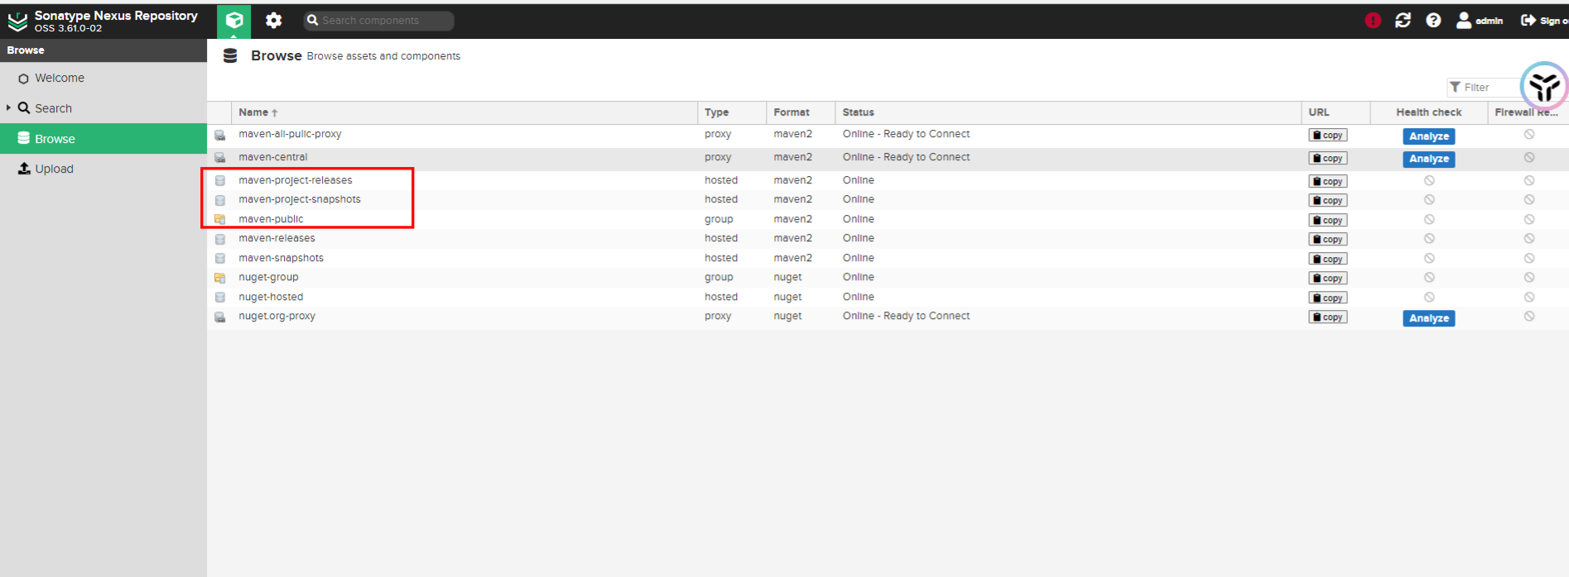Copy URL for nuget-group
This screenshot has height=577, width=1569.
coord(1328,278)
